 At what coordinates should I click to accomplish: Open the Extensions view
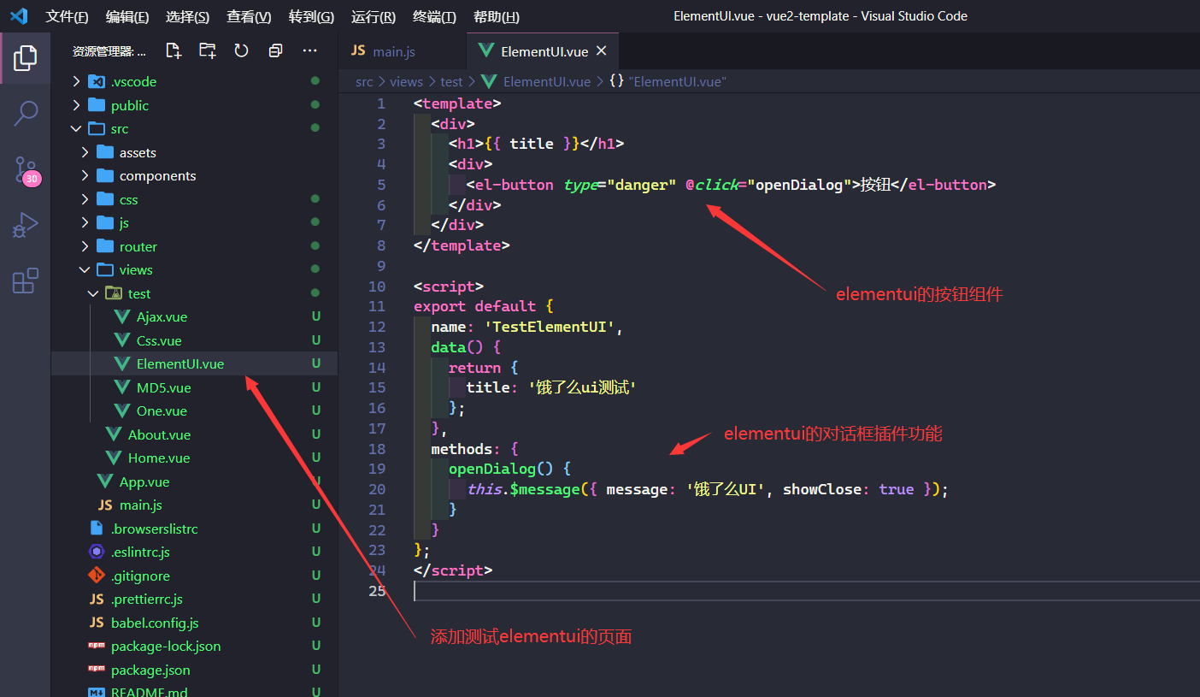click(x=26, y=281)
